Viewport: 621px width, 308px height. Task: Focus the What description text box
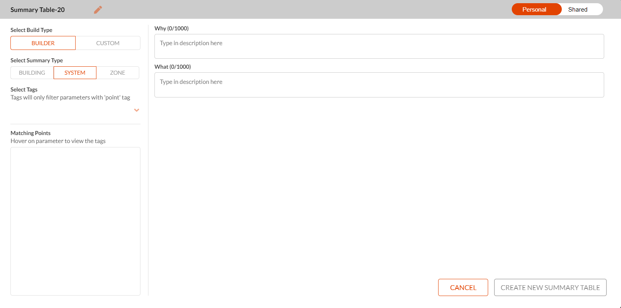[379, 85]
